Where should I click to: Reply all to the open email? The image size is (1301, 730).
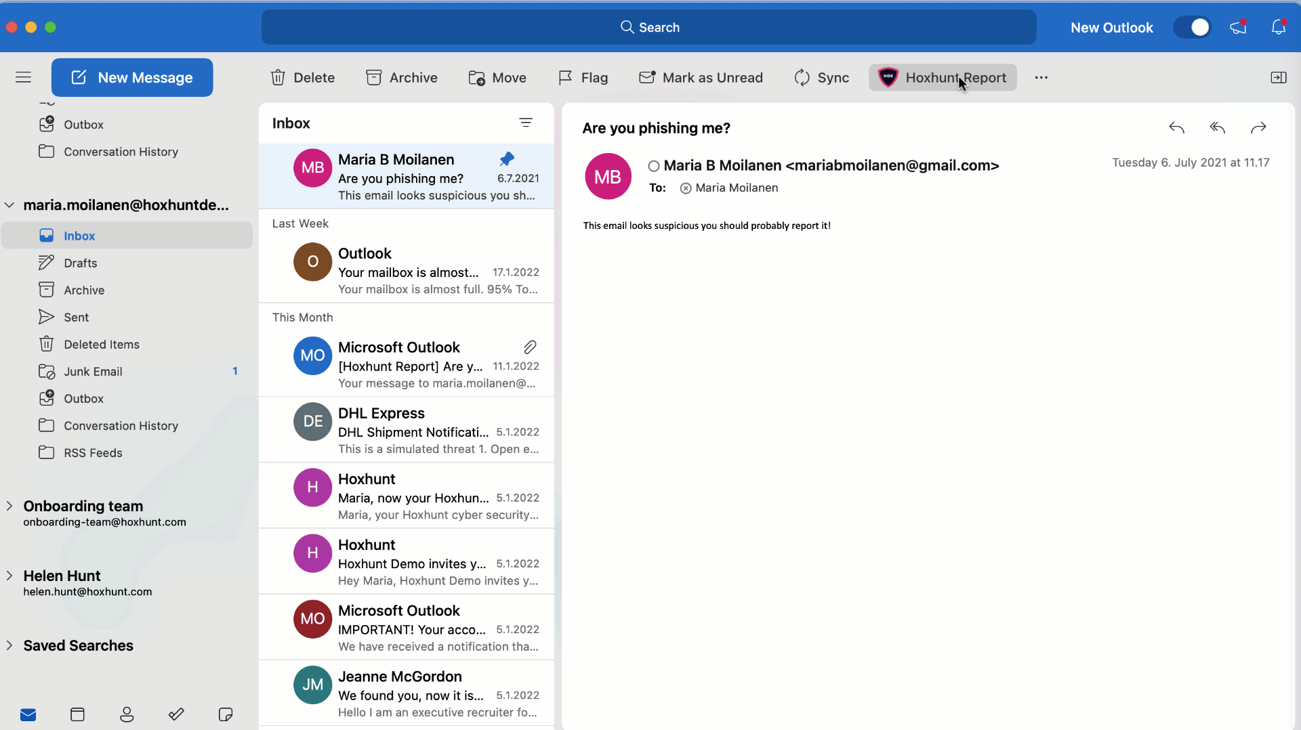1218,127
